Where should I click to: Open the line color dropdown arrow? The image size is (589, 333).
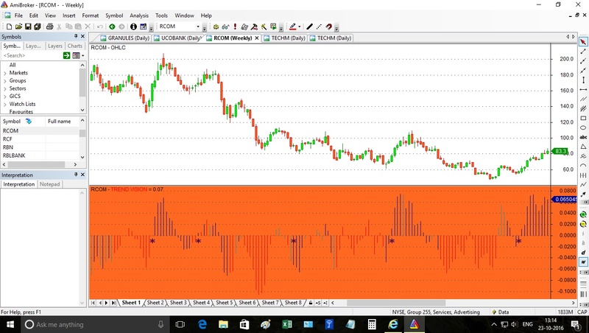pyautogui.click(x=300, y=27)
